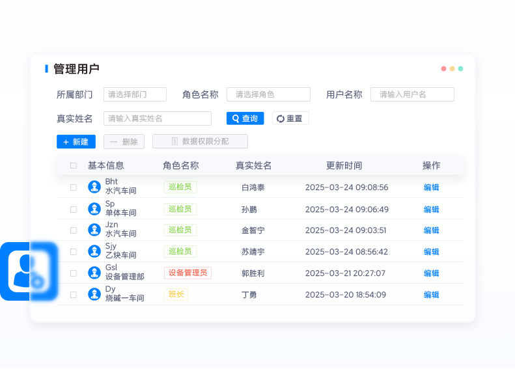Tick the checkbox for the Bht row

(x=74, y=187)
